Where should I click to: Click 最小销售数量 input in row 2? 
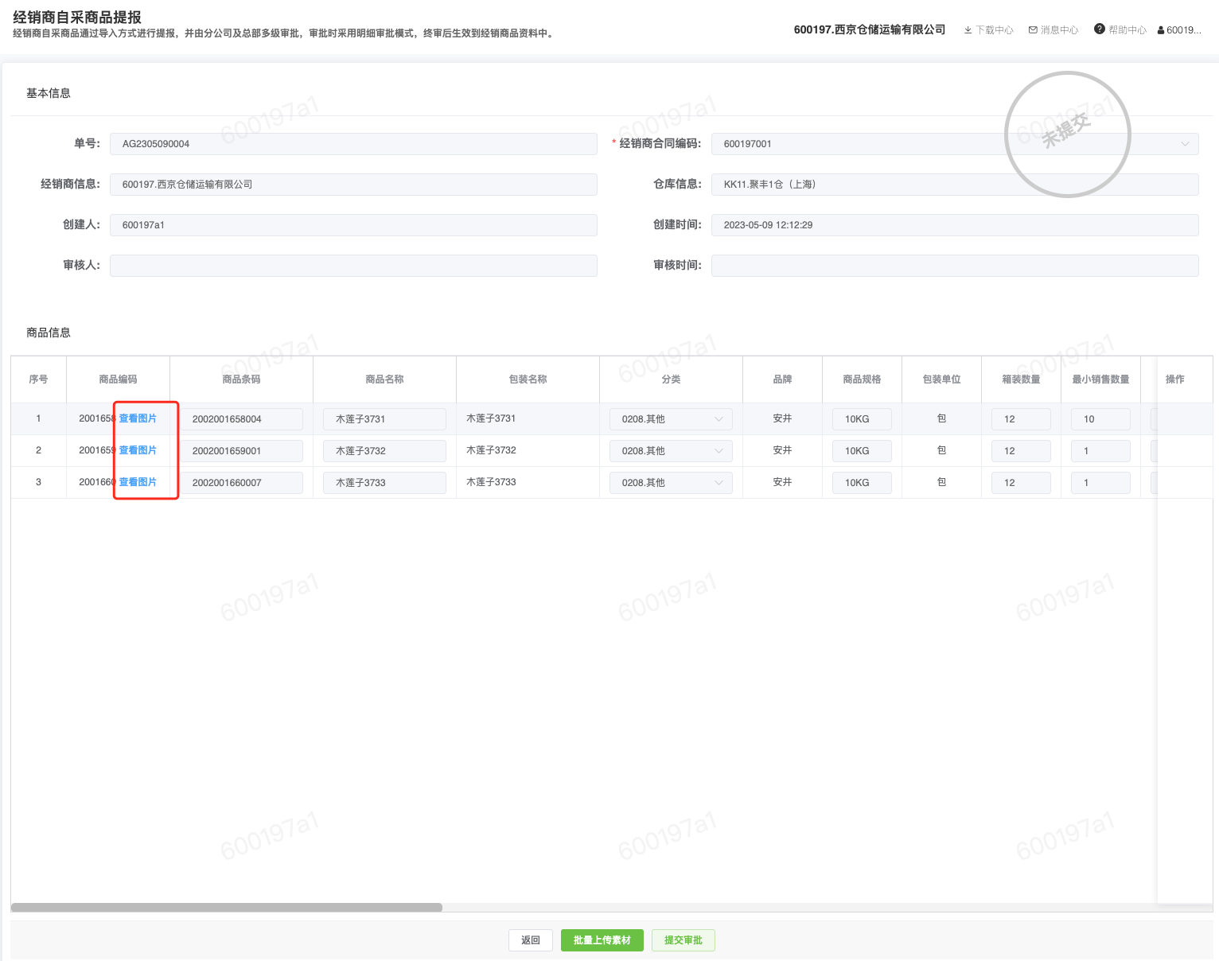click(1101, 451)
